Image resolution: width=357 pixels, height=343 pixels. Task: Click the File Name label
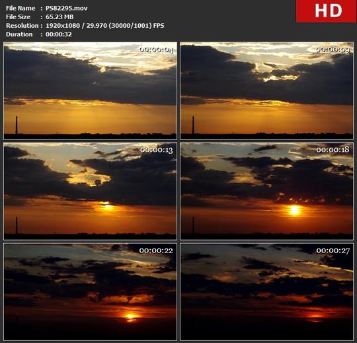click(x=20, y=8)
